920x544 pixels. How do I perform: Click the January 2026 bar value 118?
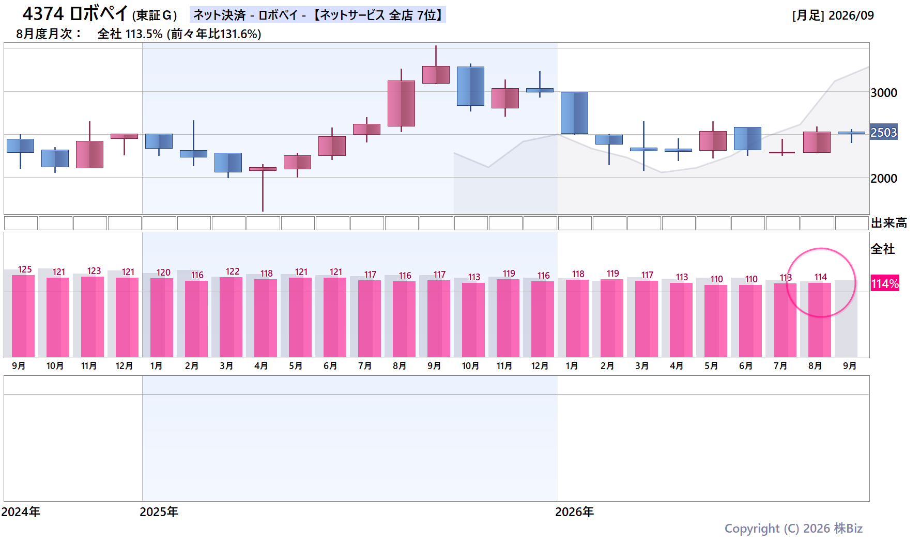coord(578,274)
